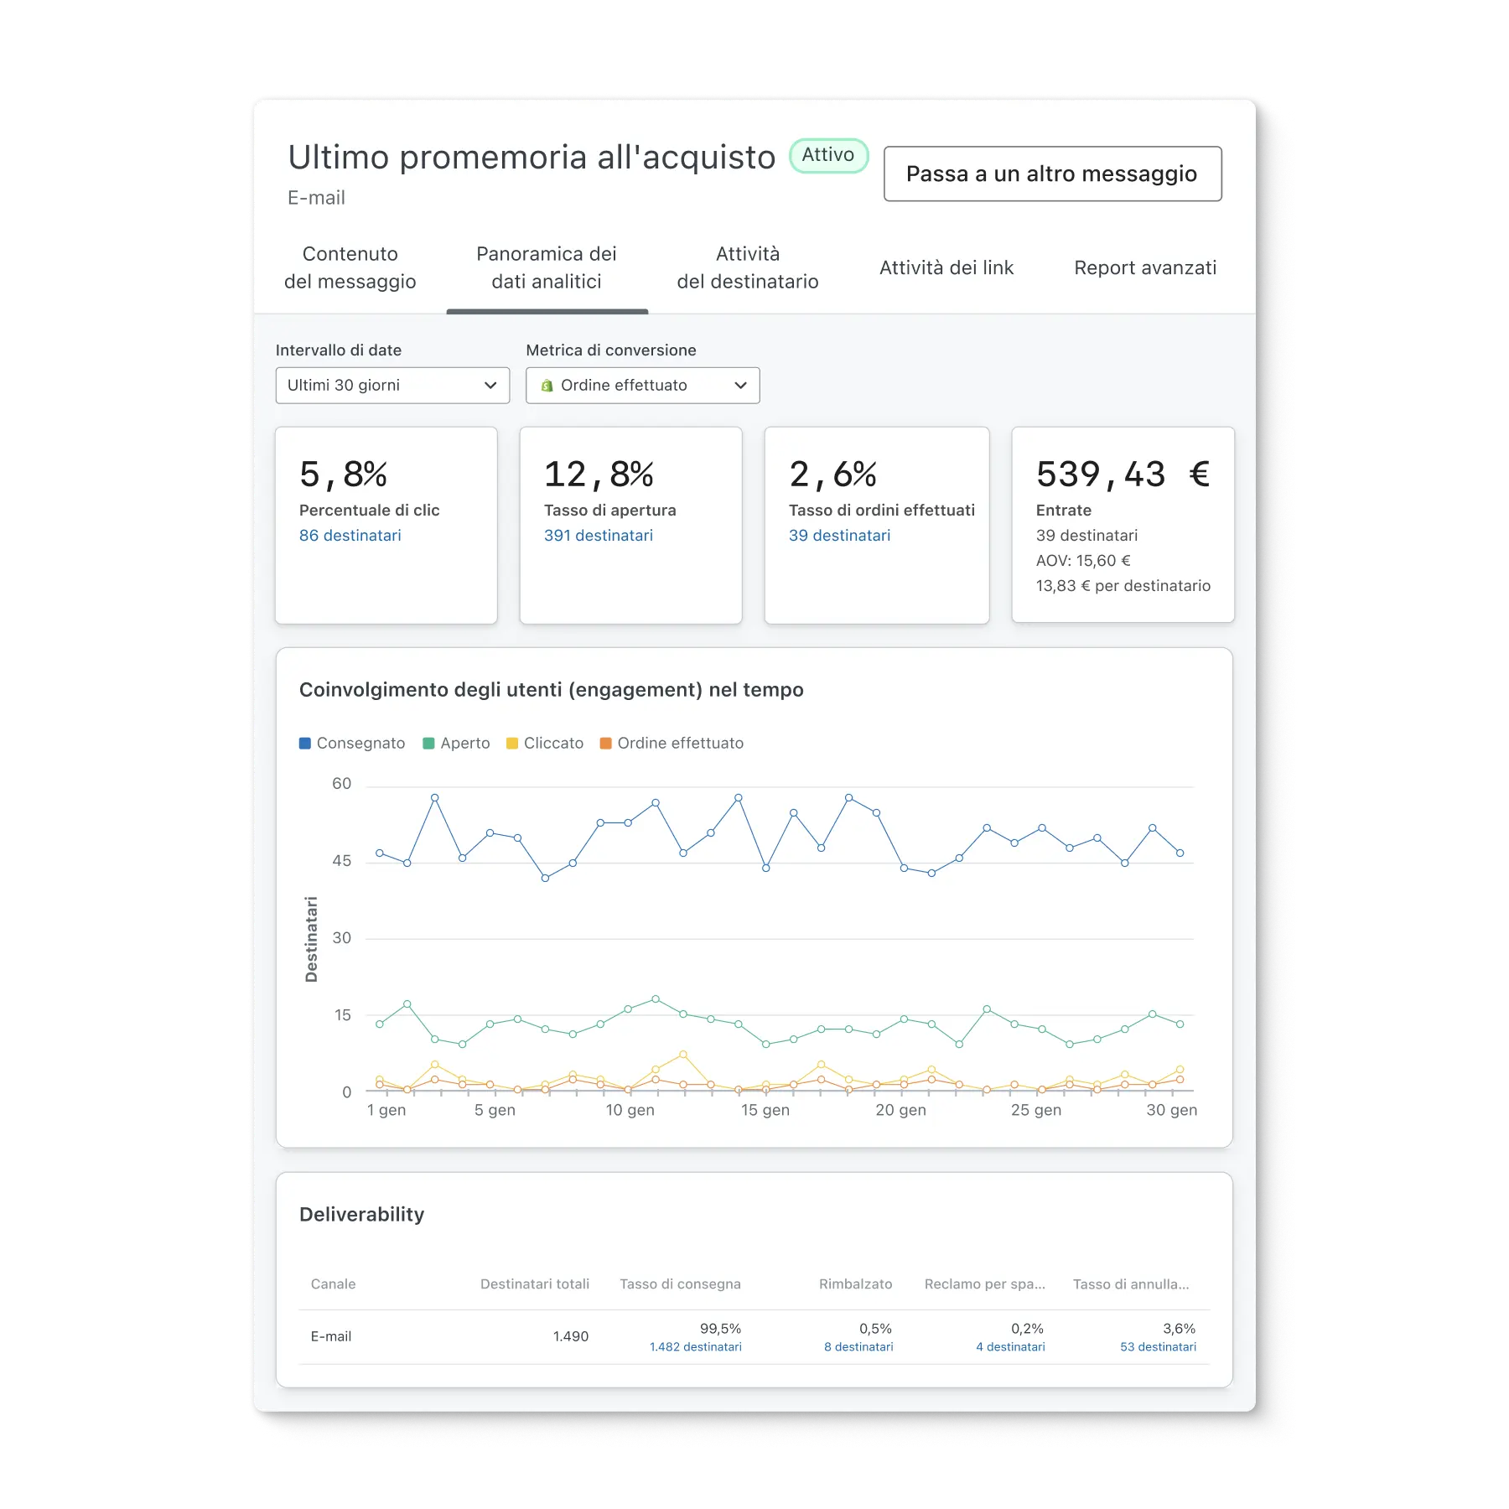This screenshot has width=1509, height=1509.
Task: Click the 12,8% Tasso di apertura value
Action: coord(599,474)
